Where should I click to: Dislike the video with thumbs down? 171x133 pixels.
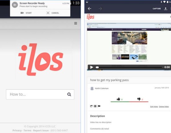[139, 99]
